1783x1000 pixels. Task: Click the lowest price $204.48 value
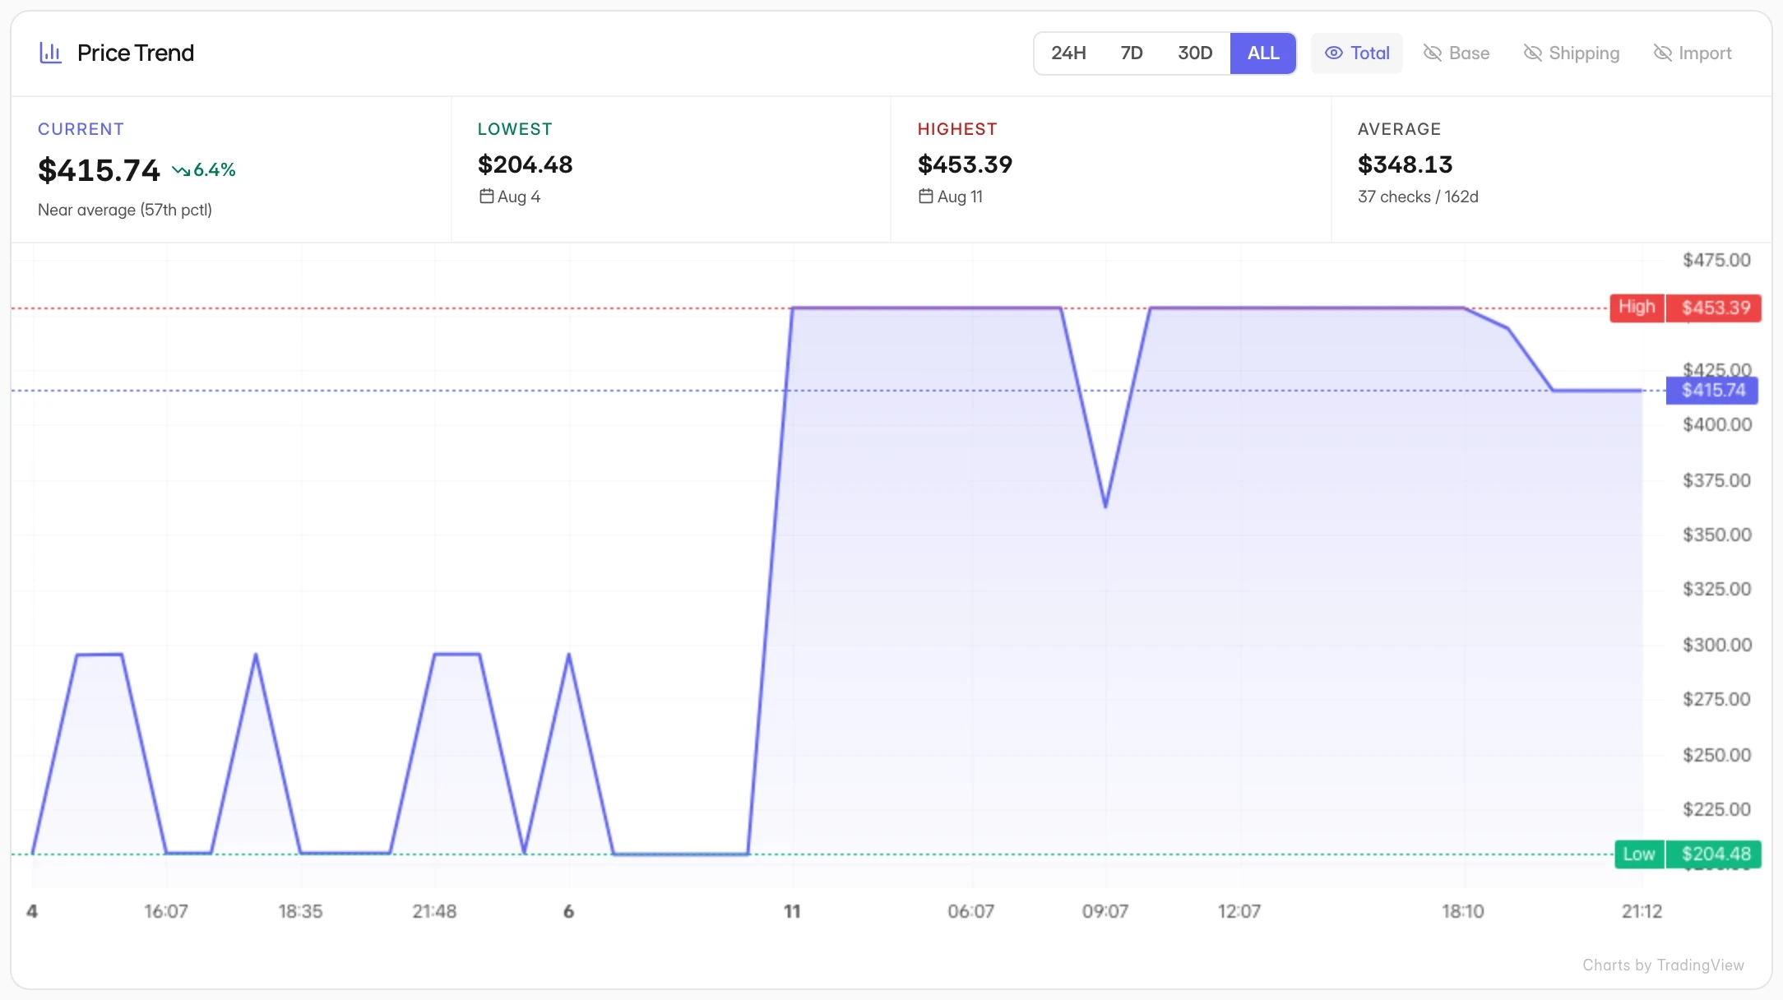[525, 164]
